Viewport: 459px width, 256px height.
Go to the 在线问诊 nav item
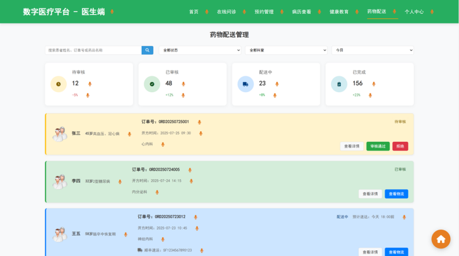click(x=225, y=12)
